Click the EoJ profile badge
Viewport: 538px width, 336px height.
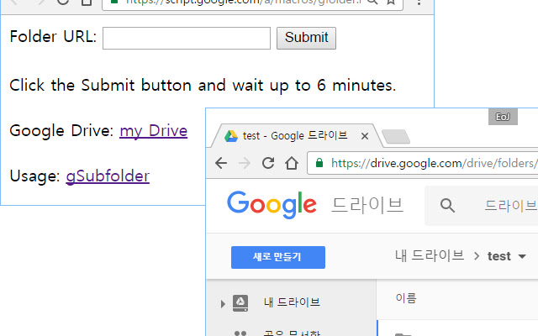point(503,117)
